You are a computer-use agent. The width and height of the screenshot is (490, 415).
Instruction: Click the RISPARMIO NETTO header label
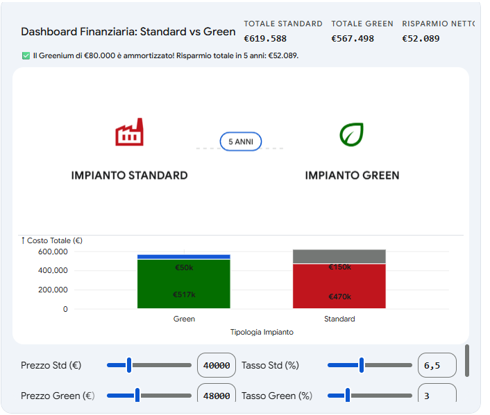tap(438, 24)
